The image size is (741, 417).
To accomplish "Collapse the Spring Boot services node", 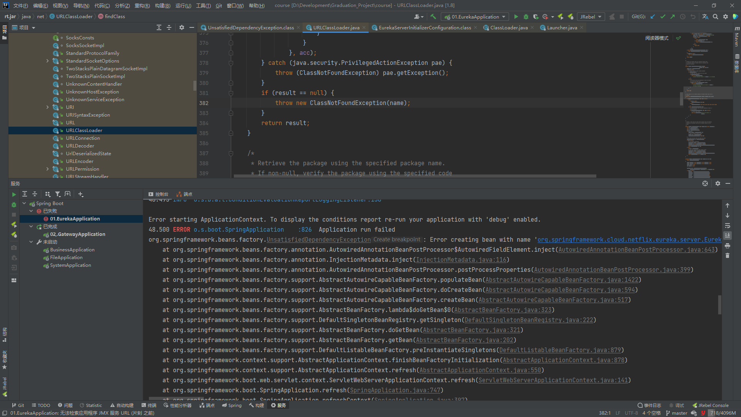I will pyautogui.click(x=24, y=203).
